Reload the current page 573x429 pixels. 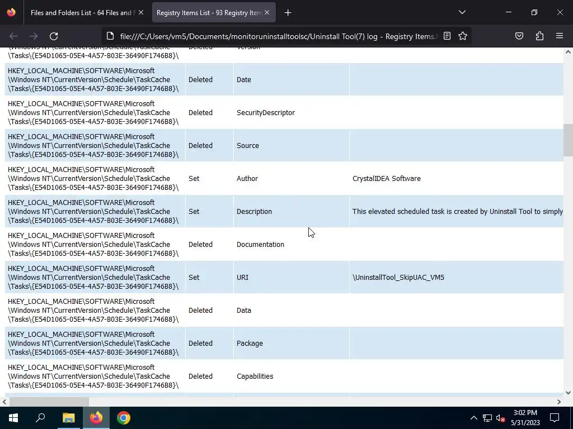tap(54, 36)
